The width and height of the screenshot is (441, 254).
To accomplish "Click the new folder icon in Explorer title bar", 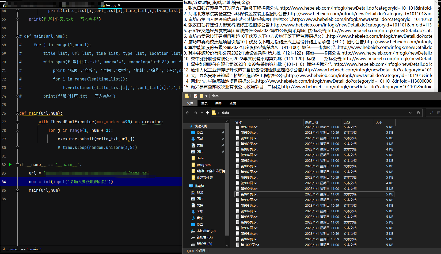I will click(202, 96).
